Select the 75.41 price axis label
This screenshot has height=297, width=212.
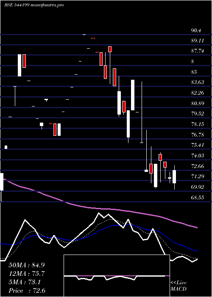198,145
